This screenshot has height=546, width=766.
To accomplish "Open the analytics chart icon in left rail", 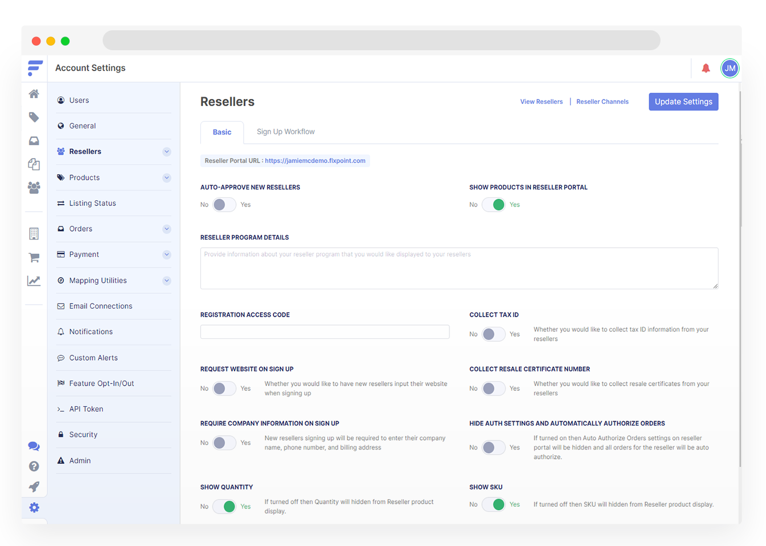I will click(34, 281).
